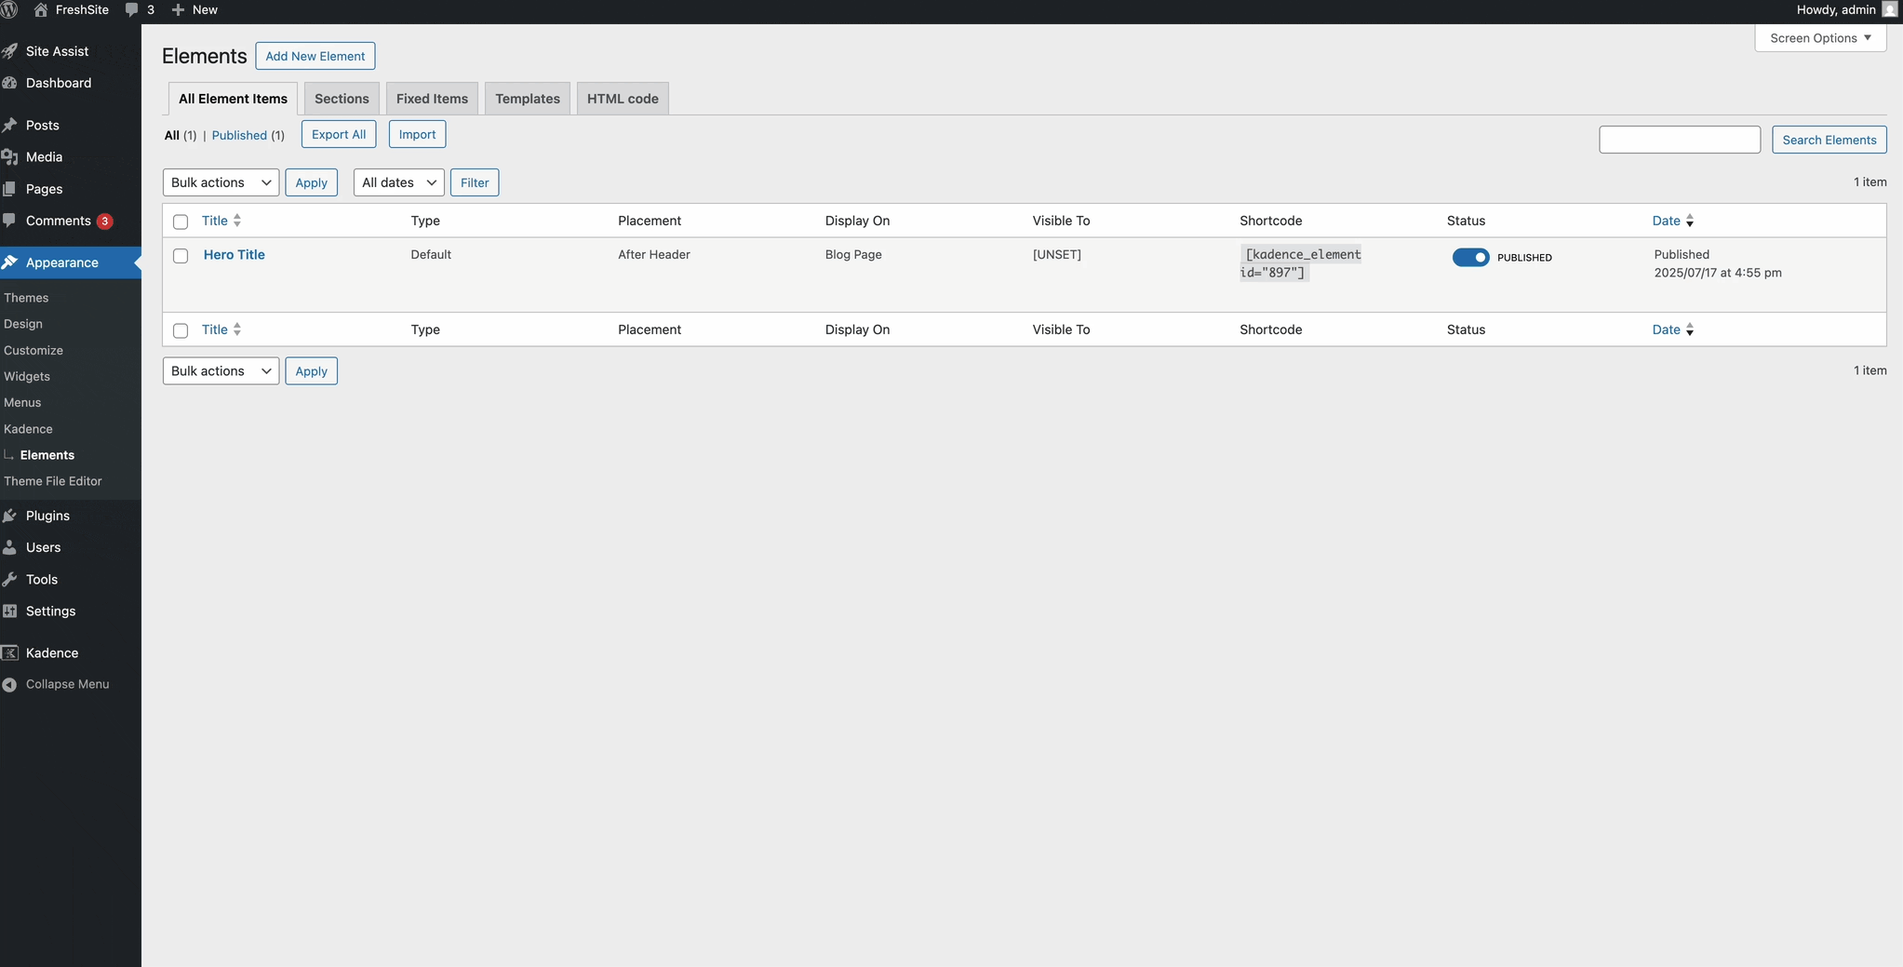Switch to the Sections tab

point(342,99)
